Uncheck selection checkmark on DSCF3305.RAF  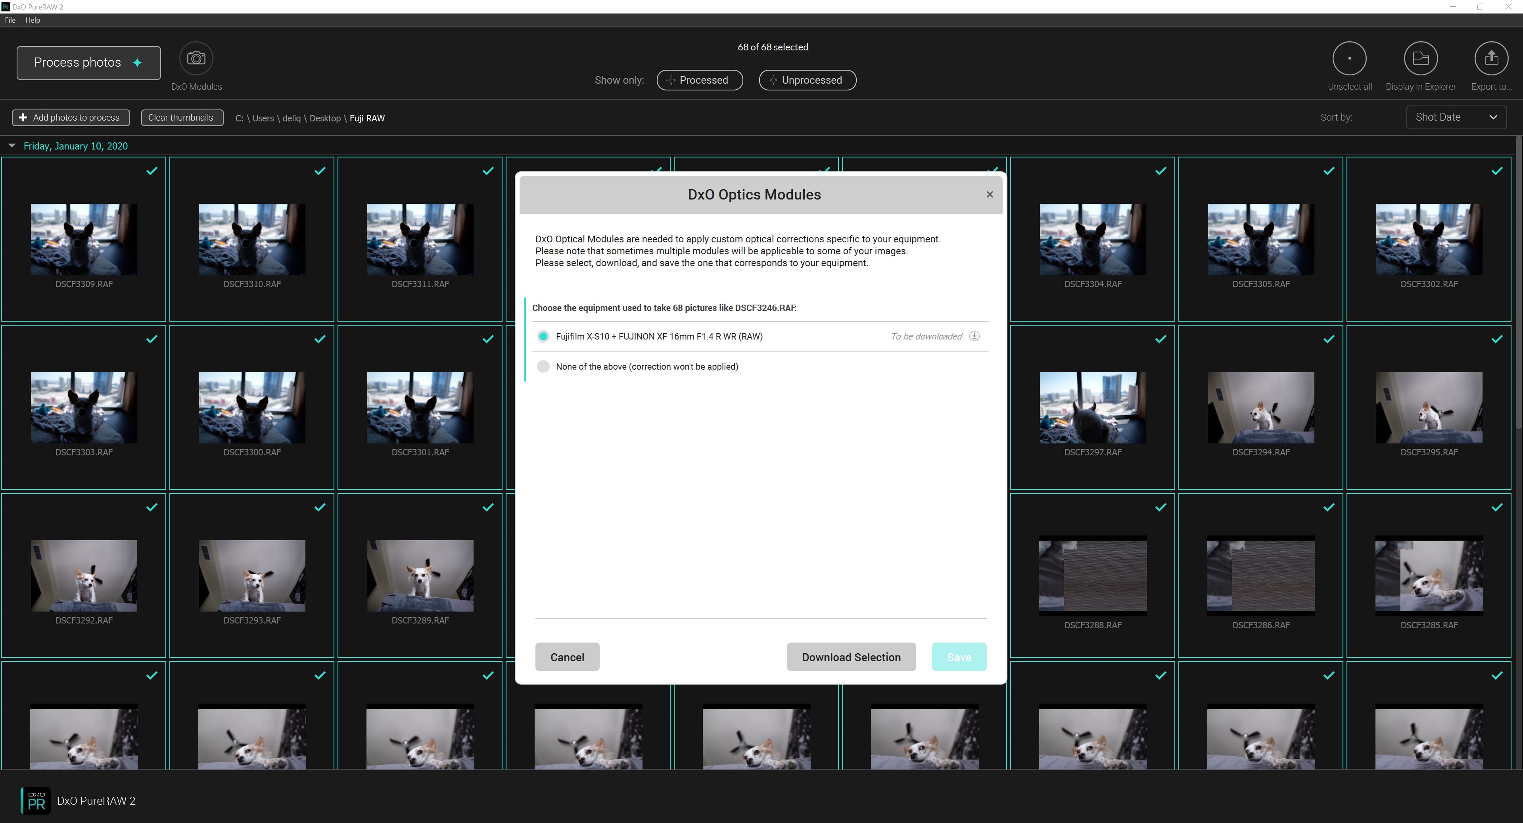[x=1329, y=171]
